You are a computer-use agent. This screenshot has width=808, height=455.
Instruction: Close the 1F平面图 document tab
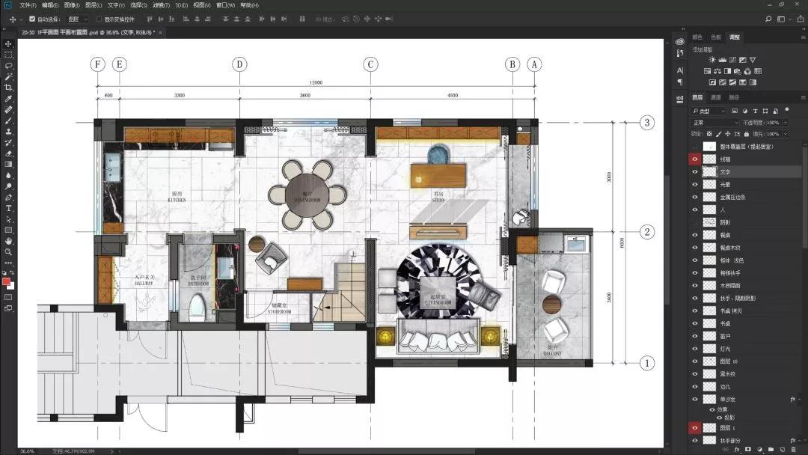pyautogui.click(x=160, y=32)
